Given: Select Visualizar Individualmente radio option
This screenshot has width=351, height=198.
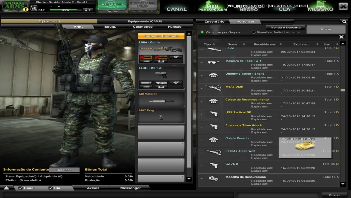Looking at the screenshot, I should (253, 32).
